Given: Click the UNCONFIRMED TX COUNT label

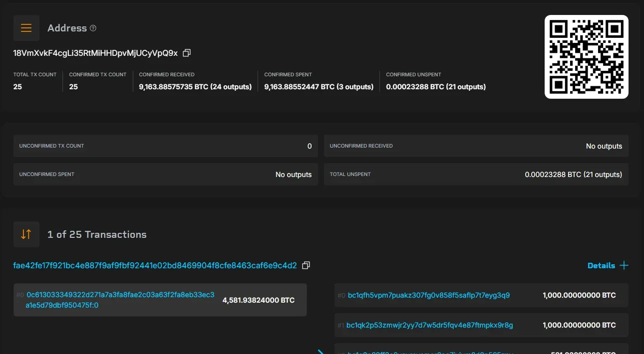Looking at the screenshot, I should [x=51, y=146].
